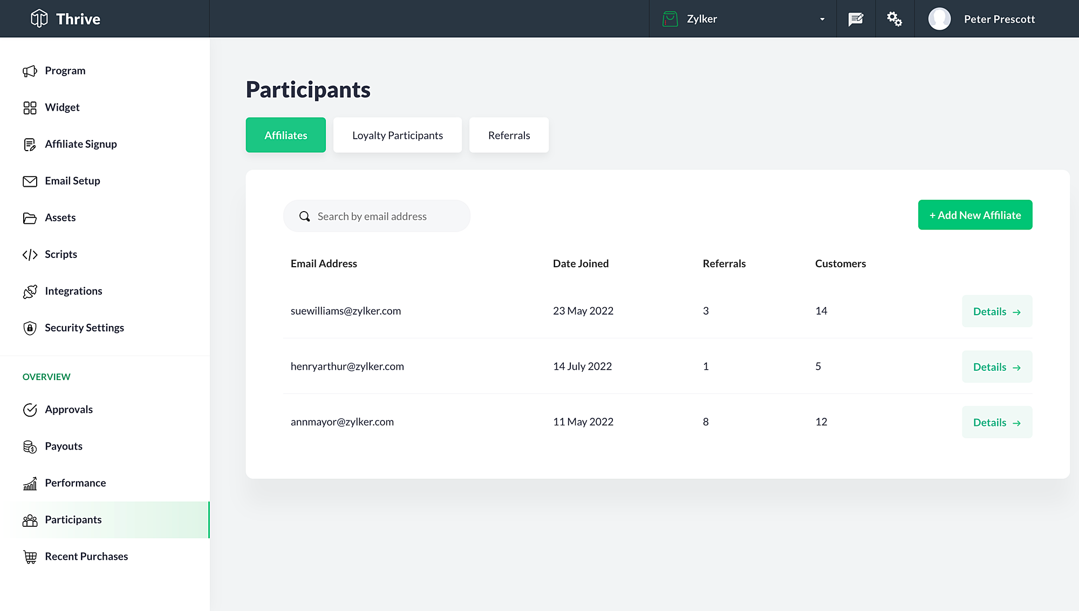Open the Scripts code icon
Viewport: 1079px width, 611px height.
point(30,254)
